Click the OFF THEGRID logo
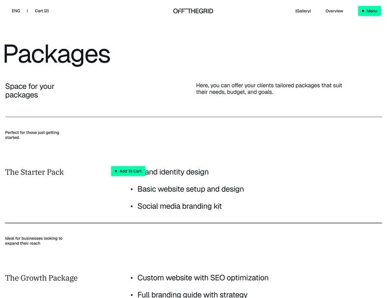This screenshot has width=387, height=298. (193, 11)
